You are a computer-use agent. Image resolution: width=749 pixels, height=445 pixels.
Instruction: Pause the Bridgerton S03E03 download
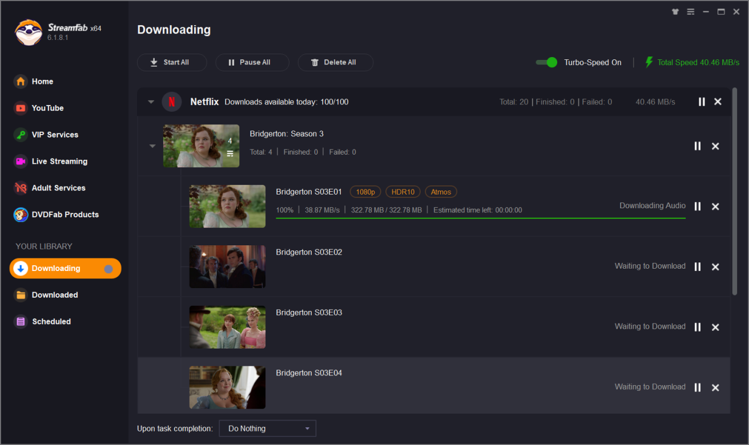[697, 327]
